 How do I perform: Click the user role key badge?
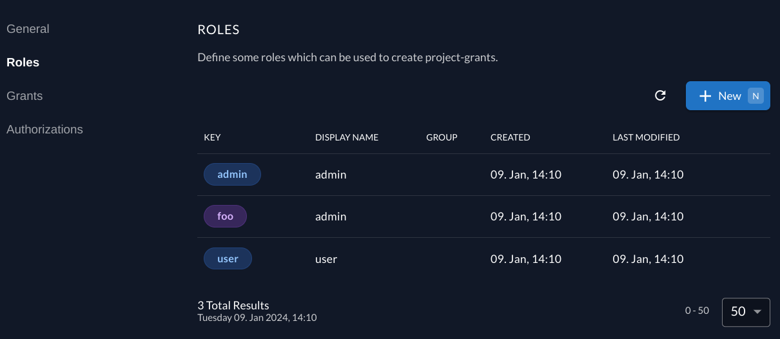tap(228, 258)
